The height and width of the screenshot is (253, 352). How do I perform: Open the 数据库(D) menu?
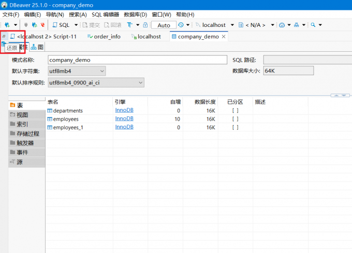click(135, 14)
